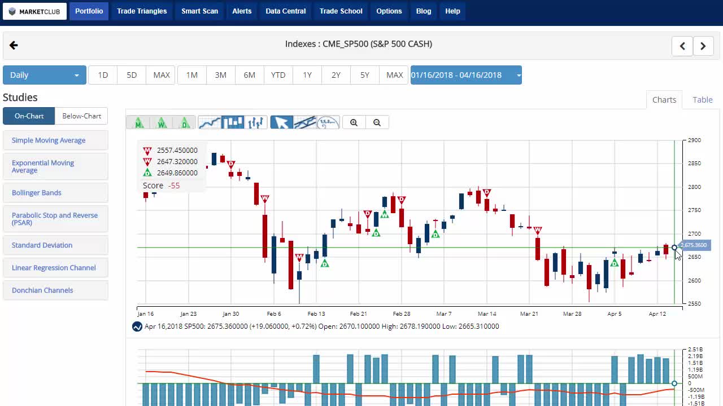Click the chart title Indexes : CME_SP500

click(359, 44)
